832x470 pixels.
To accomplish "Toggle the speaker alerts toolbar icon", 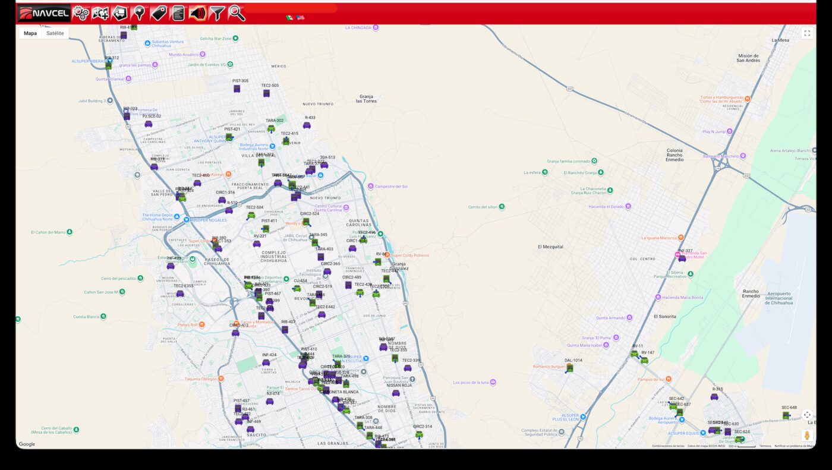I will (x=198, y=13).
